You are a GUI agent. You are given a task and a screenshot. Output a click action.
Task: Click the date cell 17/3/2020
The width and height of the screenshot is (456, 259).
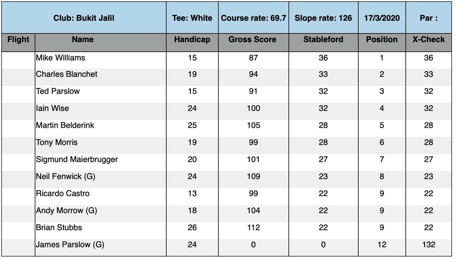(x=382, y=18)
